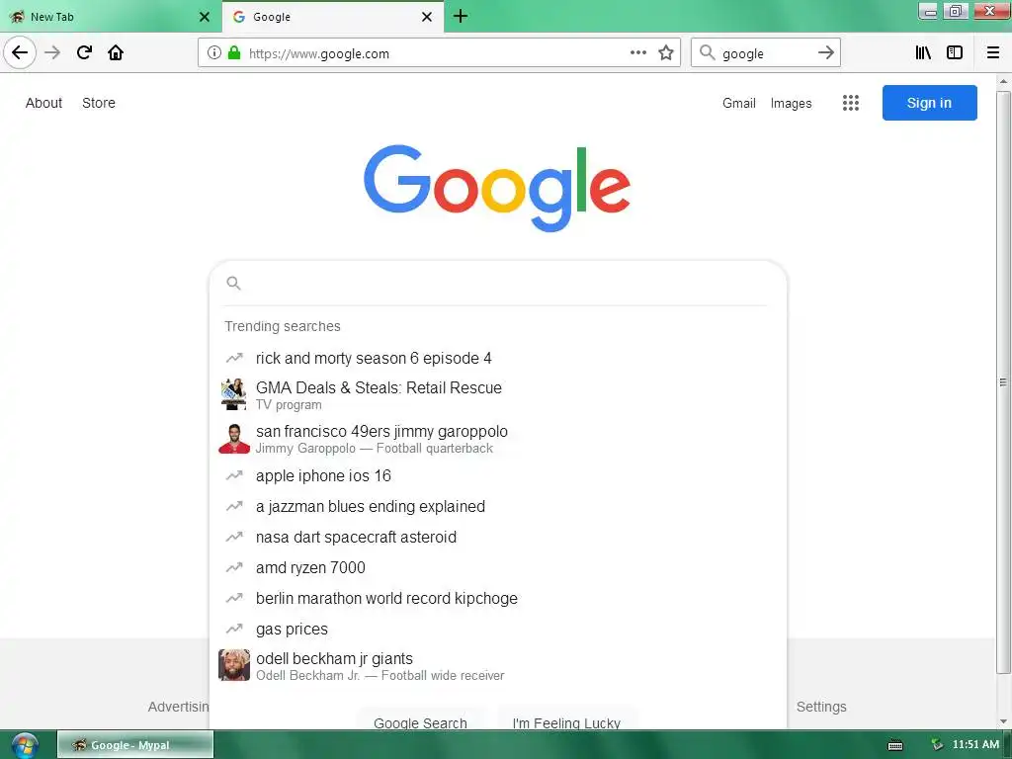Open the Library icon in toolbar
This screenshot has width=1012, height=759.
[x=923, y=53]
